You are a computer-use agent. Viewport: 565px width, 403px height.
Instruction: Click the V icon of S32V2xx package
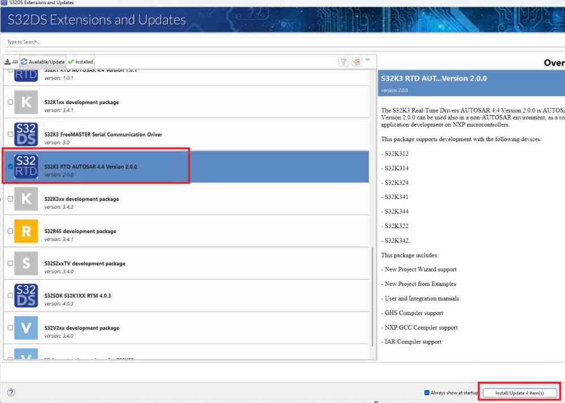tap(26, 328)
